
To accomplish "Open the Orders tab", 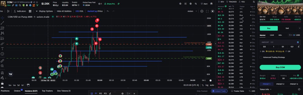I will click(x=17, y=91).
